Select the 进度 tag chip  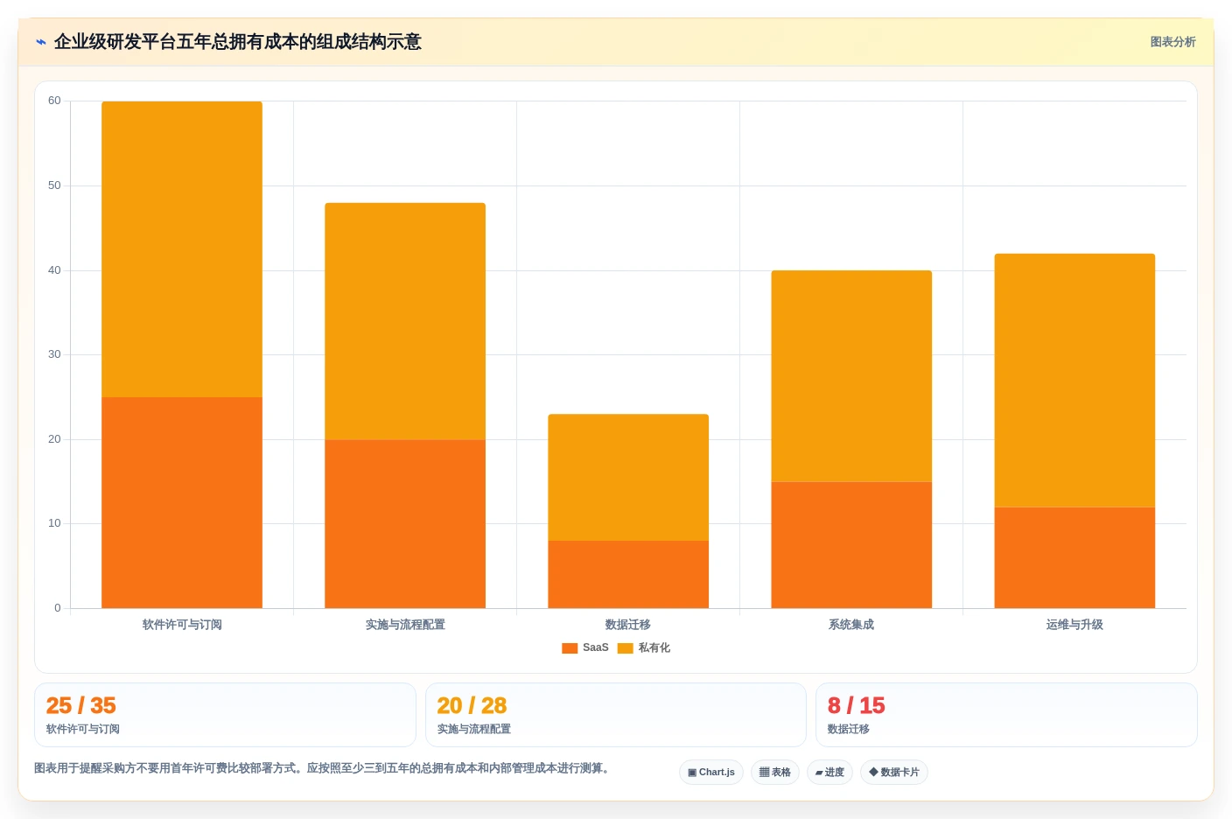coord(829,772)
